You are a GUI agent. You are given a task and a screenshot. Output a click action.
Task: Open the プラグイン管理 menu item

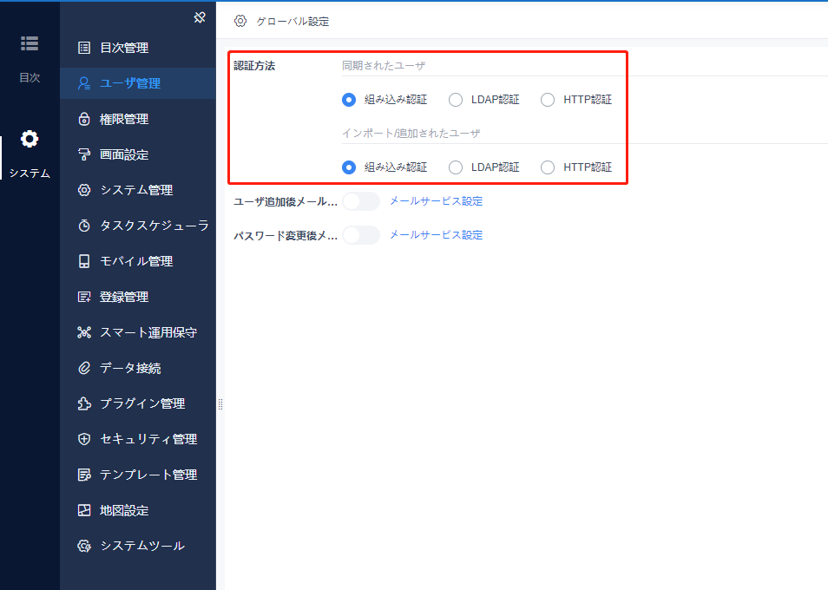click(x=138, y=403)
